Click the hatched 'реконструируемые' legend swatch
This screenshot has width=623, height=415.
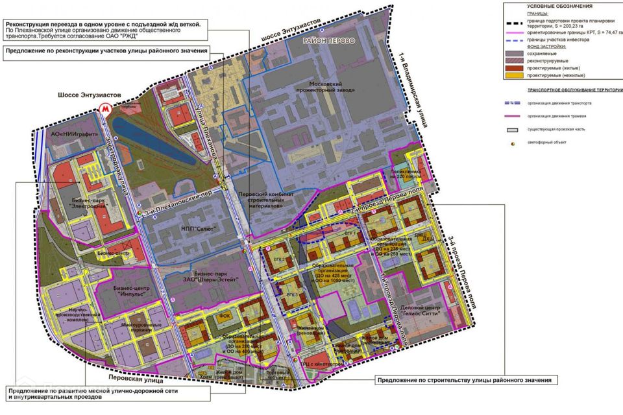coord(514,61)
